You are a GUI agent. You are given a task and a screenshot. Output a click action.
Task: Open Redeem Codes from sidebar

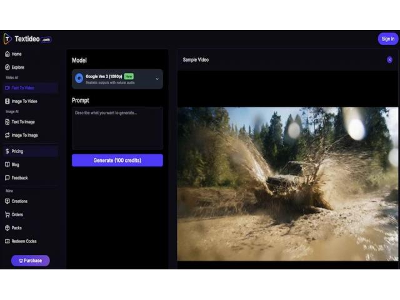pos(24,241)
